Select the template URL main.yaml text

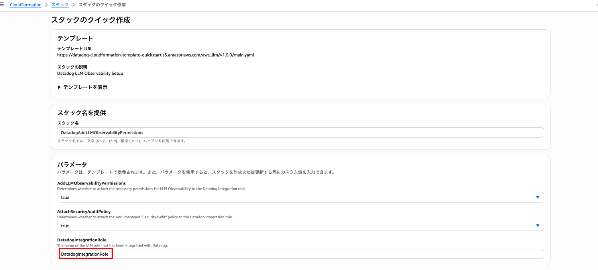click(x=155, y=55)
